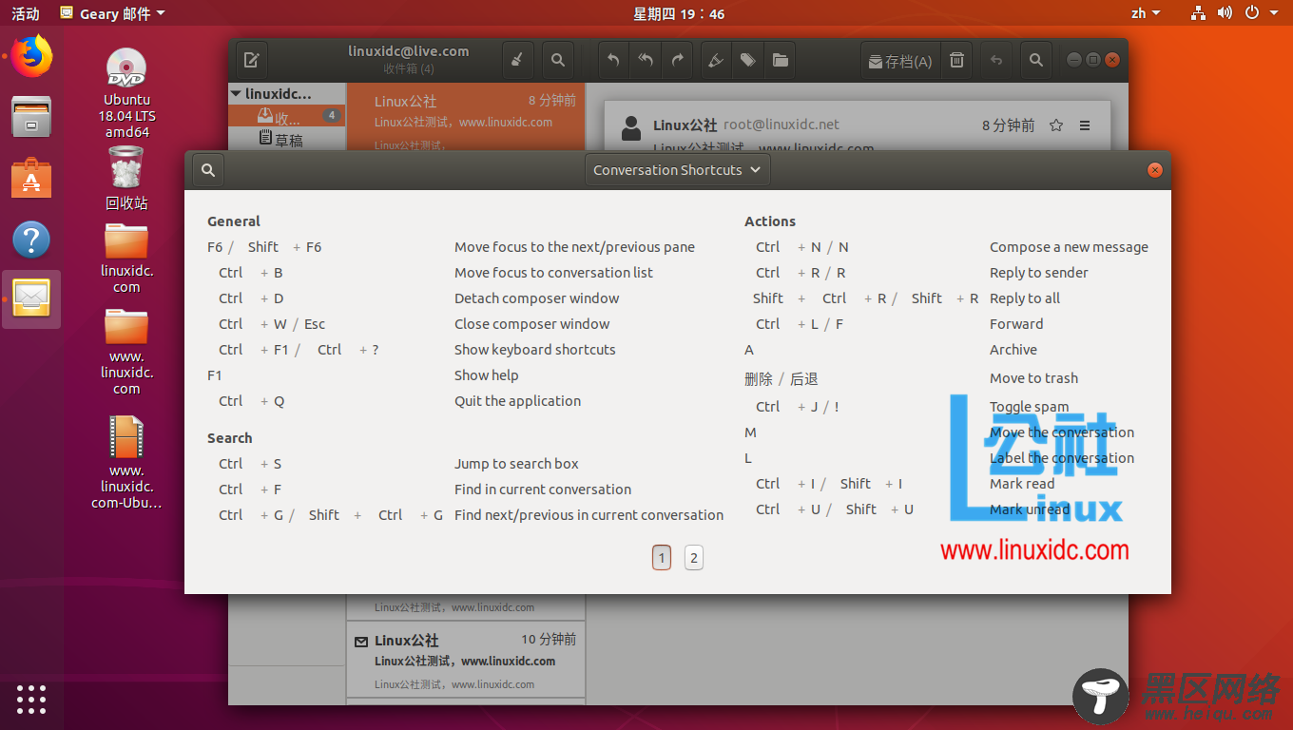This screenshot has width=1293, height=730.
Task: Select the linuxidc.com folder on desktop
Action: coord(126,258)
